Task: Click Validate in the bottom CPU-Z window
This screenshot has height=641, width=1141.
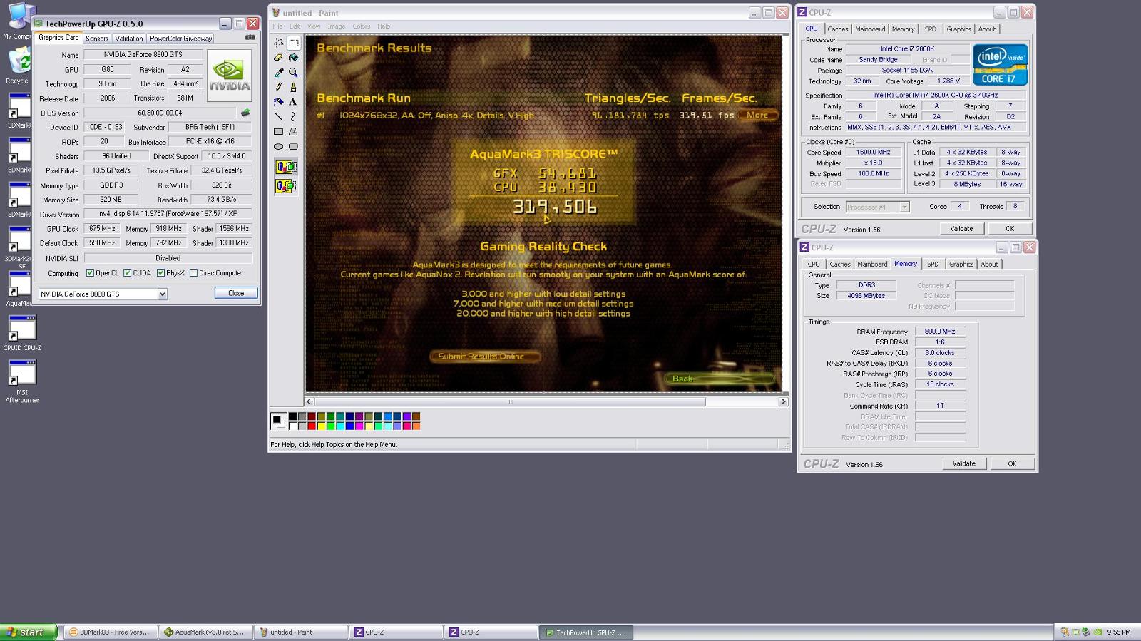Action: click(963, 463)
